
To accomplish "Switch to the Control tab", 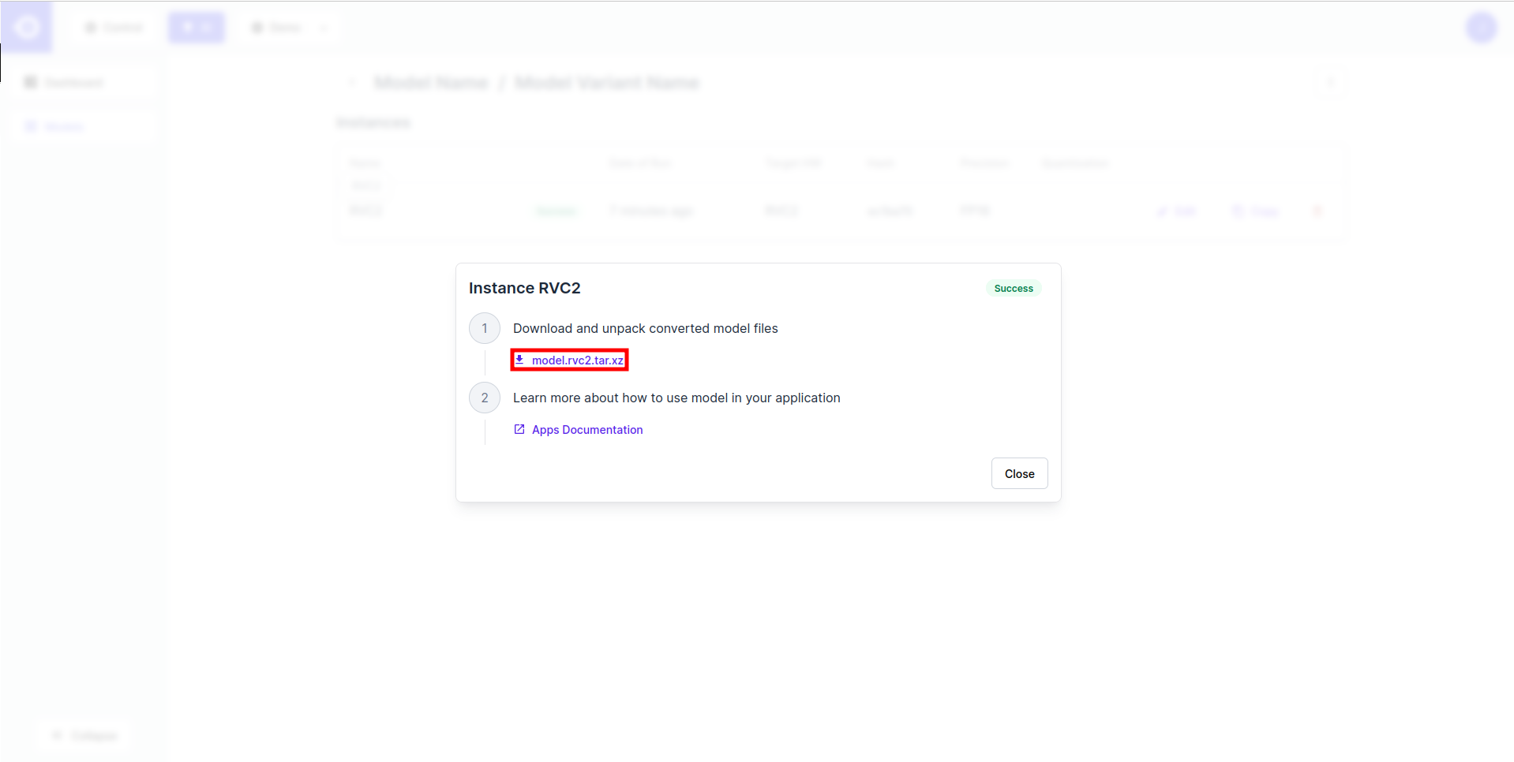I will point(115,28).
